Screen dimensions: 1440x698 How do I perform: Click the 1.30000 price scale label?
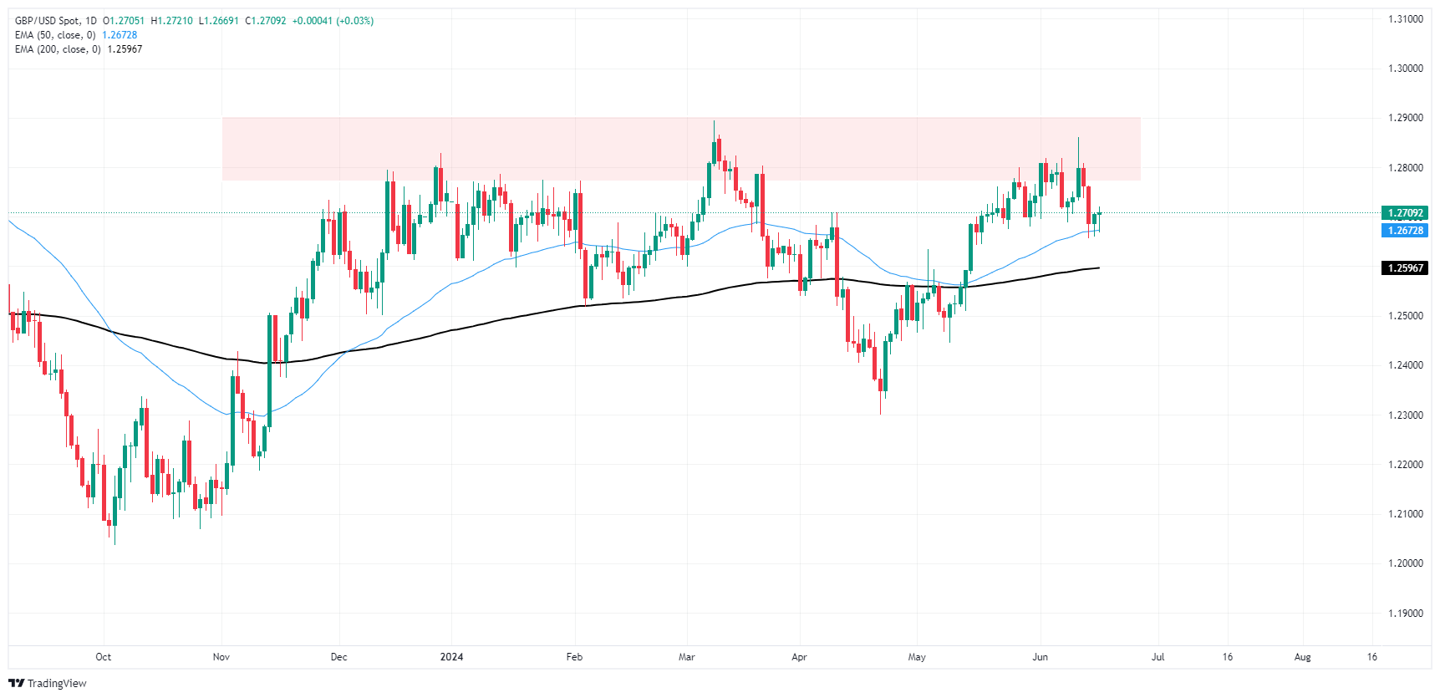(1405, 69)
